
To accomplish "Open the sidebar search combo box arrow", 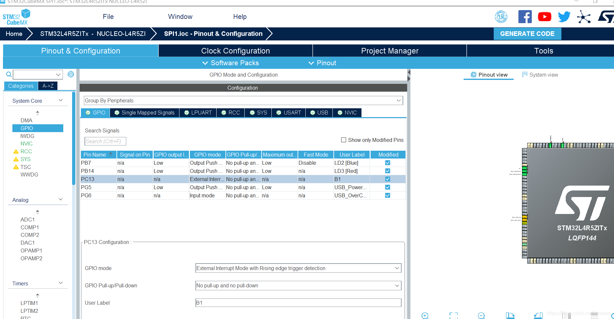I will [58, 75].
